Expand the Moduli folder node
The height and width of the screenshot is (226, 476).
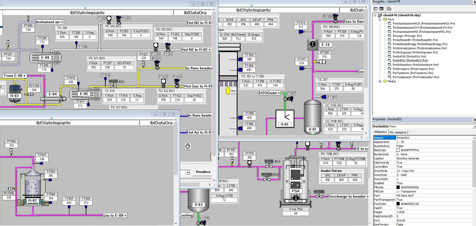380,81
